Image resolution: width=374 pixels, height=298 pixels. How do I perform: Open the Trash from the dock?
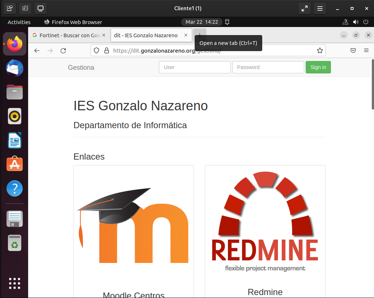click(15, 243)
